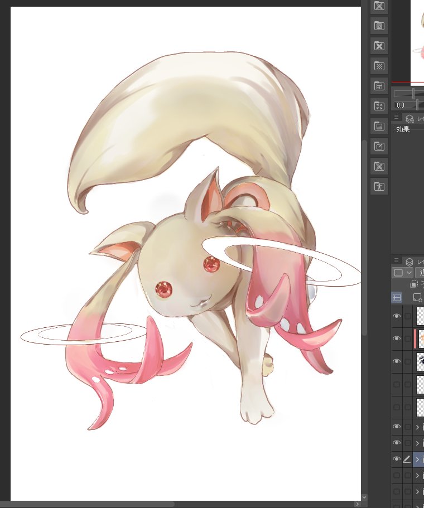Toggle the two-pane layer list view icon
The image size is (424, 508).
pyautogui.click(x=397, y=297)
